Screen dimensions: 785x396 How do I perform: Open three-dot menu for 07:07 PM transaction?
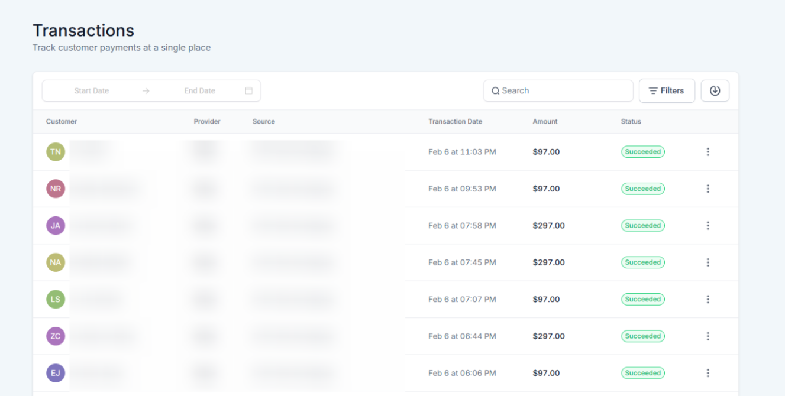tap(708, 299)
